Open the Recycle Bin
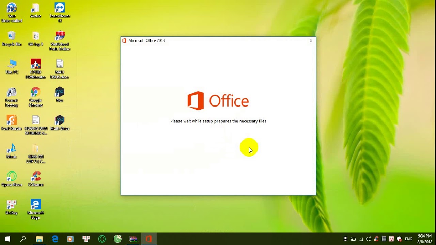 12,38
